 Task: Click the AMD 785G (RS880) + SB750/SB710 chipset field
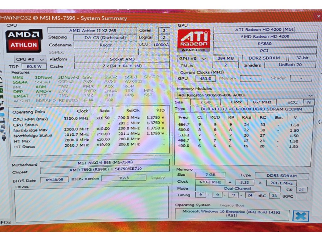pyautogui.click(x=105, y=170)
